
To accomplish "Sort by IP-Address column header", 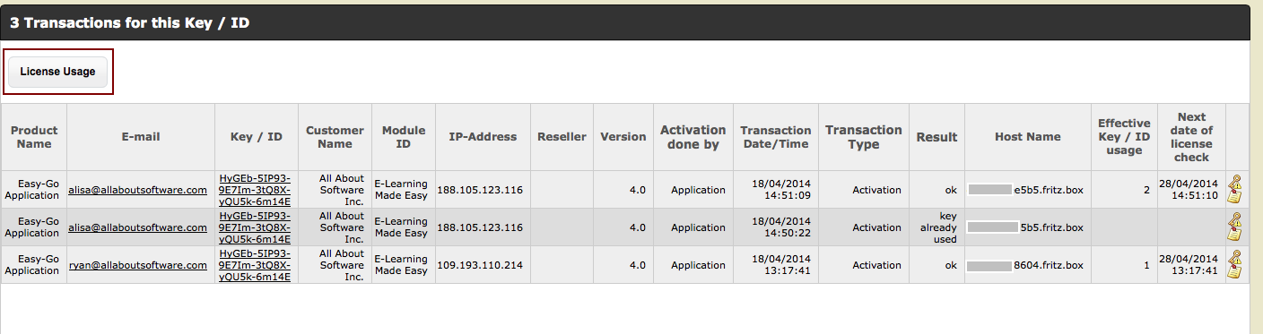I will (483, 137).
